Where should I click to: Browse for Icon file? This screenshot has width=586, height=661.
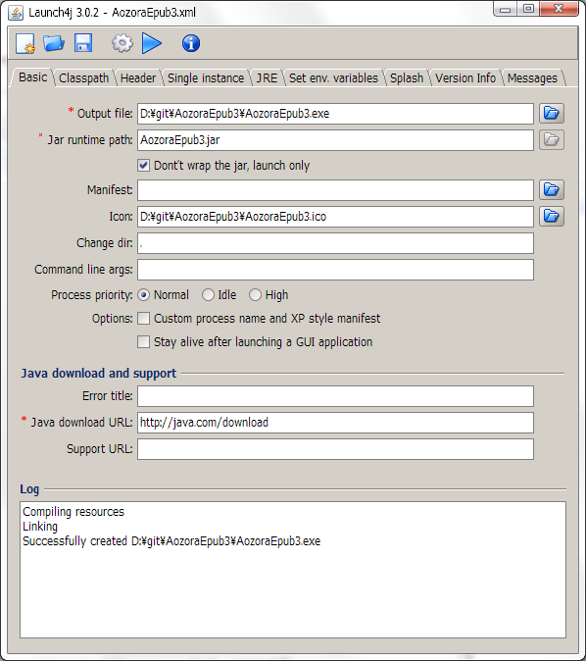(x=552, y=217)
